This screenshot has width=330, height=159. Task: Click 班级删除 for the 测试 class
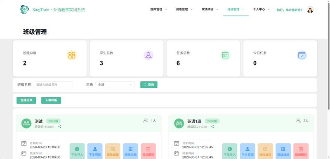click(x=148, y=151)
